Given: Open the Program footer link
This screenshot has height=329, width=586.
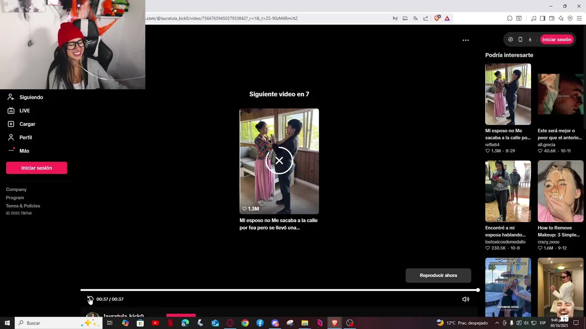Looking at the screenshot, I should (x=15, y=197).
